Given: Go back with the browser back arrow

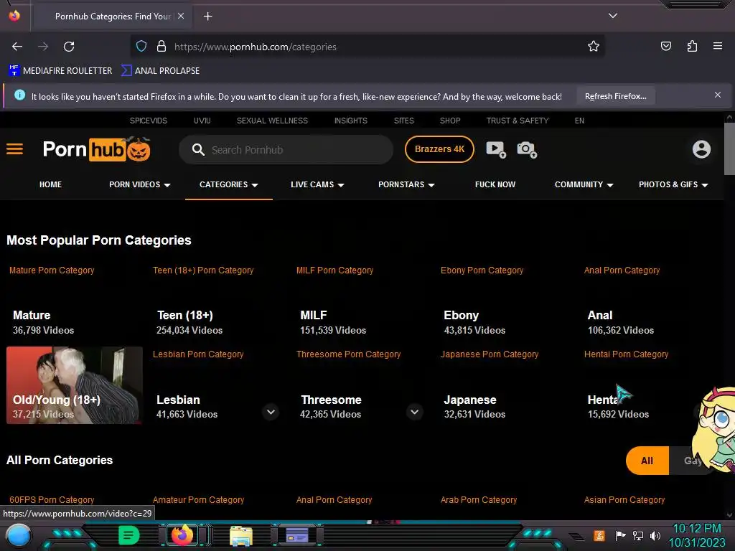Looking at the screenshot, I should [x=17, y=47].
